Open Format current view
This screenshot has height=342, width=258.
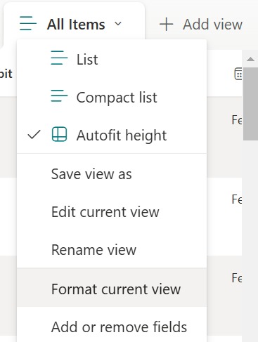coord(112,287)
